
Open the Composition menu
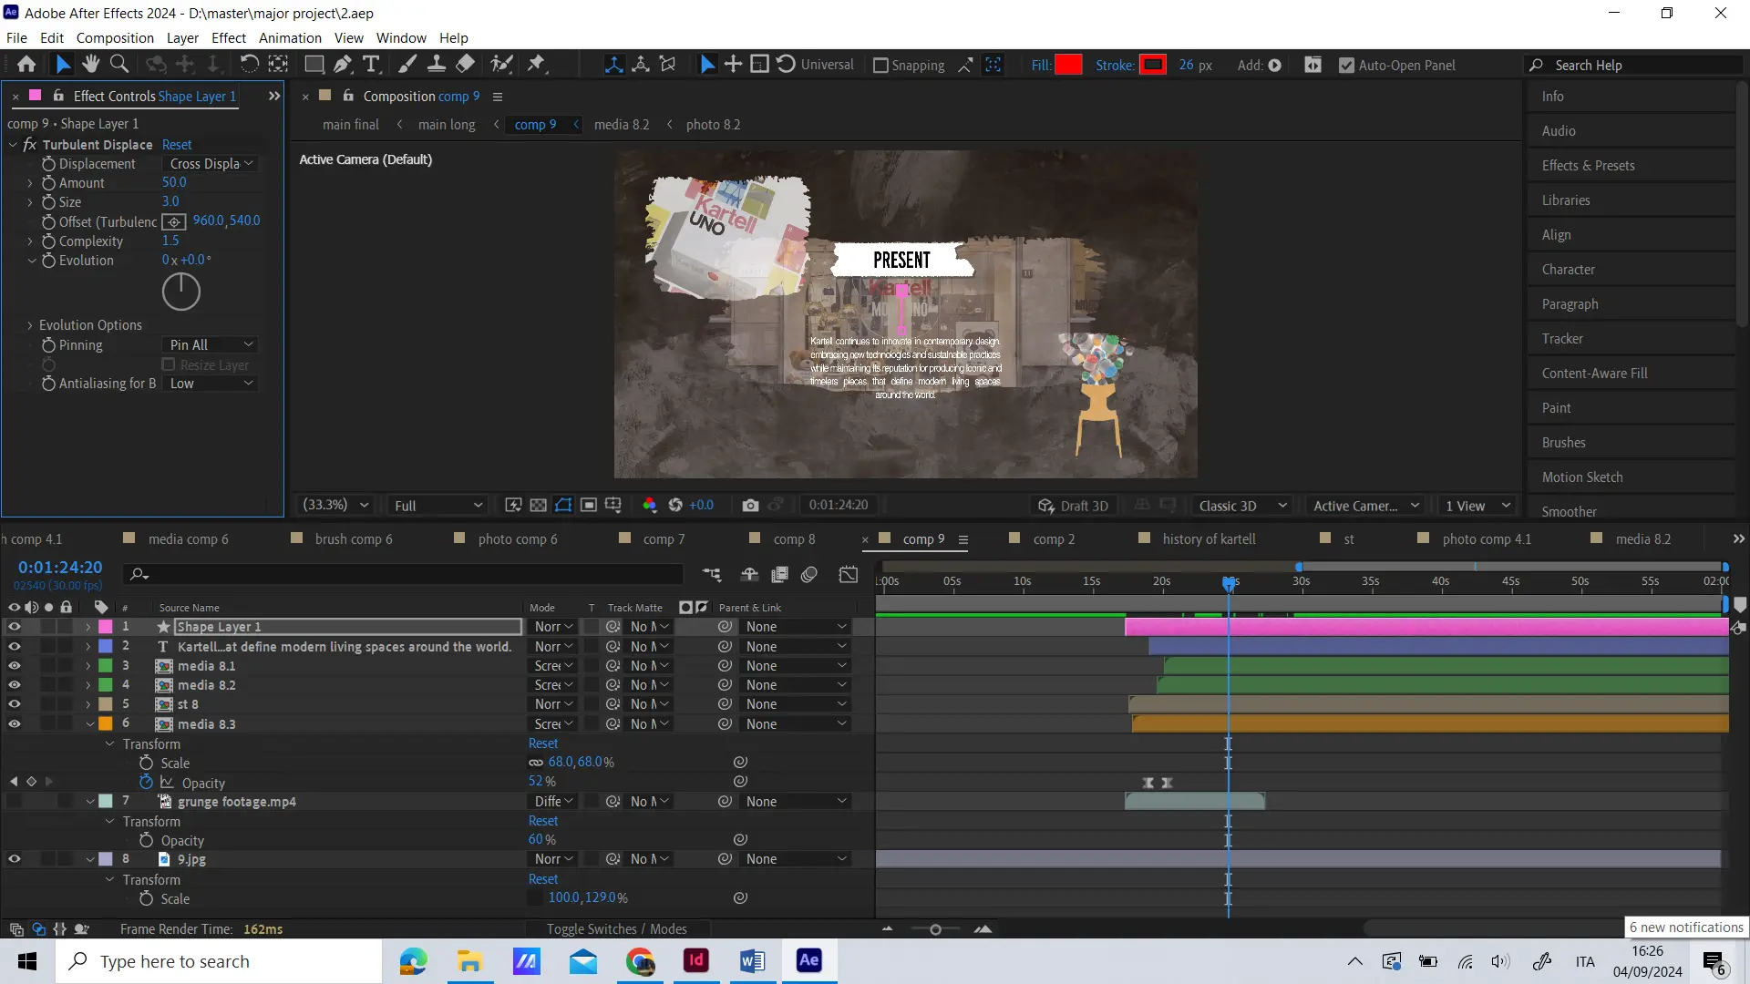(x=115, y=38)
